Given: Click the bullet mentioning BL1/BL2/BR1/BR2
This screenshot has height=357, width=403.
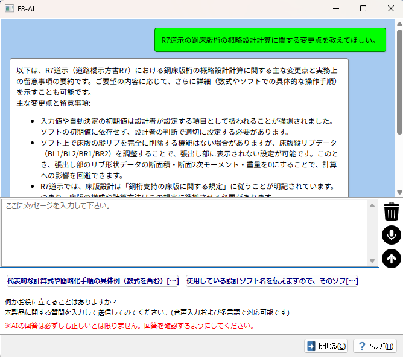Looking at the screenshot, I should tap(189, 159).
